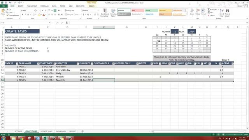Open Find & Select binoculars
This screenshot has height=140, width=249.
[x=227, y=13]
